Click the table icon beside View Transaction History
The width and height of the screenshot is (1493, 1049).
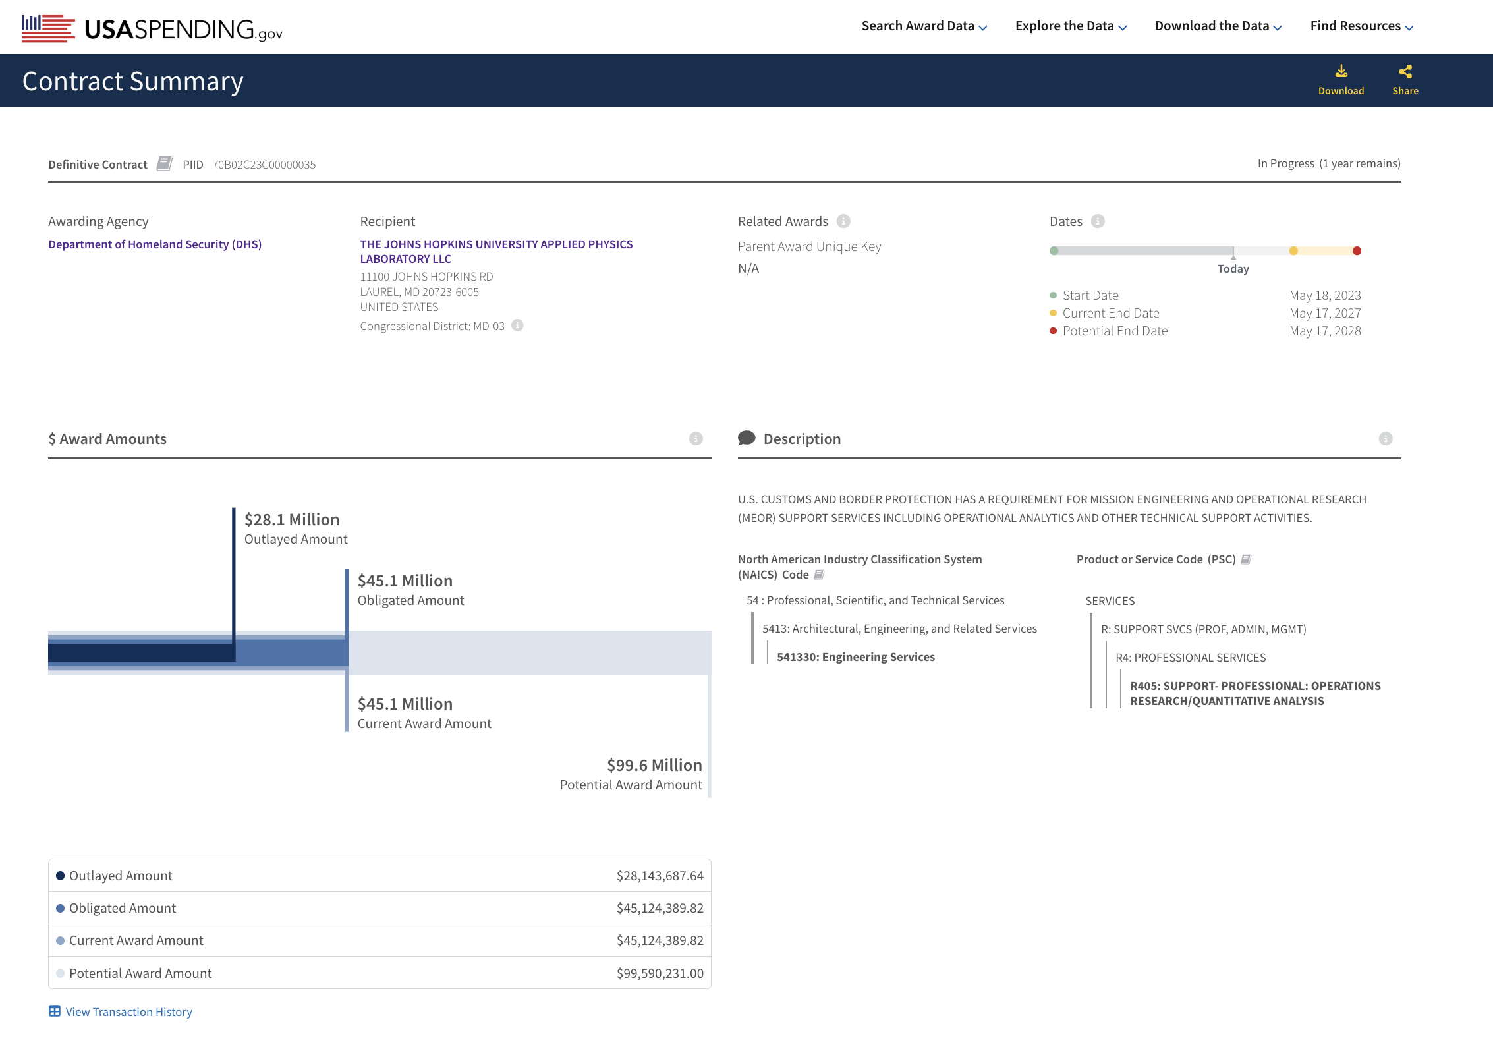click(55, 1011)
